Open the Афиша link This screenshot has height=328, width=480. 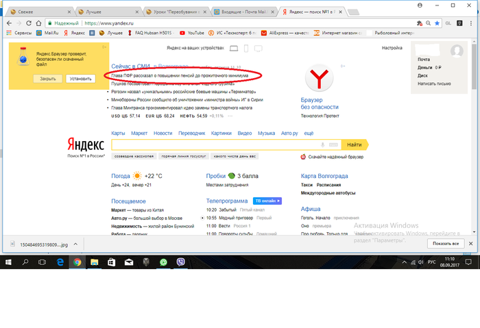pos(311,209)
